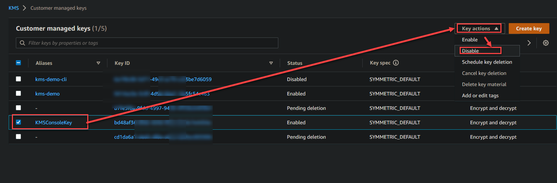Click Customer managed keys breadcrumb text

point(58,8)
